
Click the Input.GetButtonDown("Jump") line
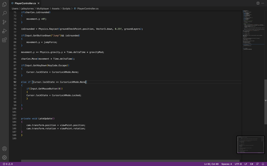[50, 36]
